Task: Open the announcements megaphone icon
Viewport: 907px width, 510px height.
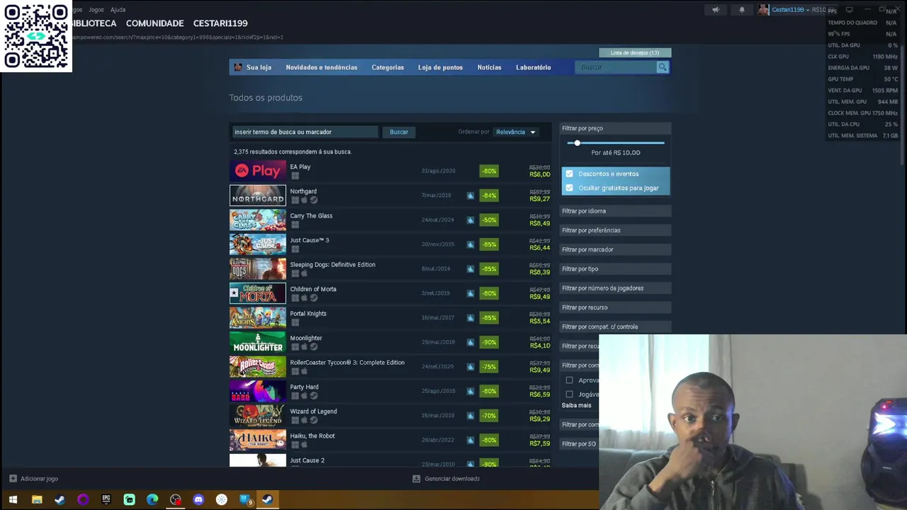Action: (x=716, y=10)
